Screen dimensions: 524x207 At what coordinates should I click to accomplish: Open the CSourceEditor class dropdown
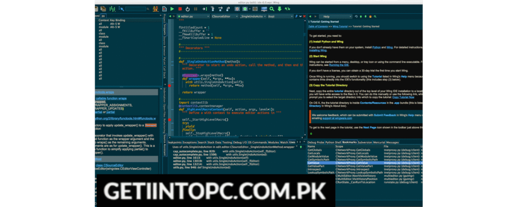[225, 16]
